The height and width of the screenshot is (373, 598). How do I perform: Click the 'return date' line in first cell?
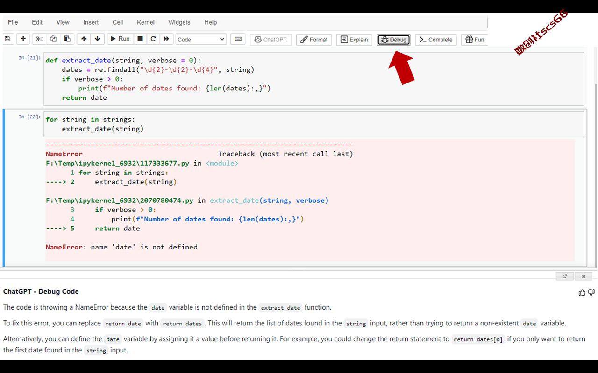click(x=85, y=98)
